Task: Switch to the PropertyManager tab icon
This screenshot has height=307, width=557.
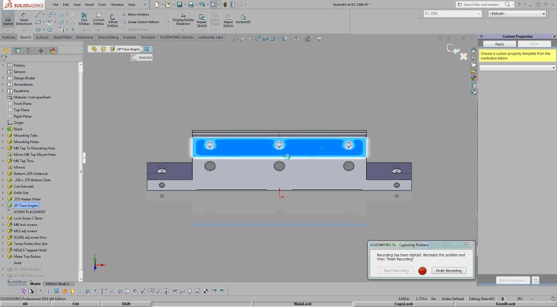Action: [x=17, y=51]
